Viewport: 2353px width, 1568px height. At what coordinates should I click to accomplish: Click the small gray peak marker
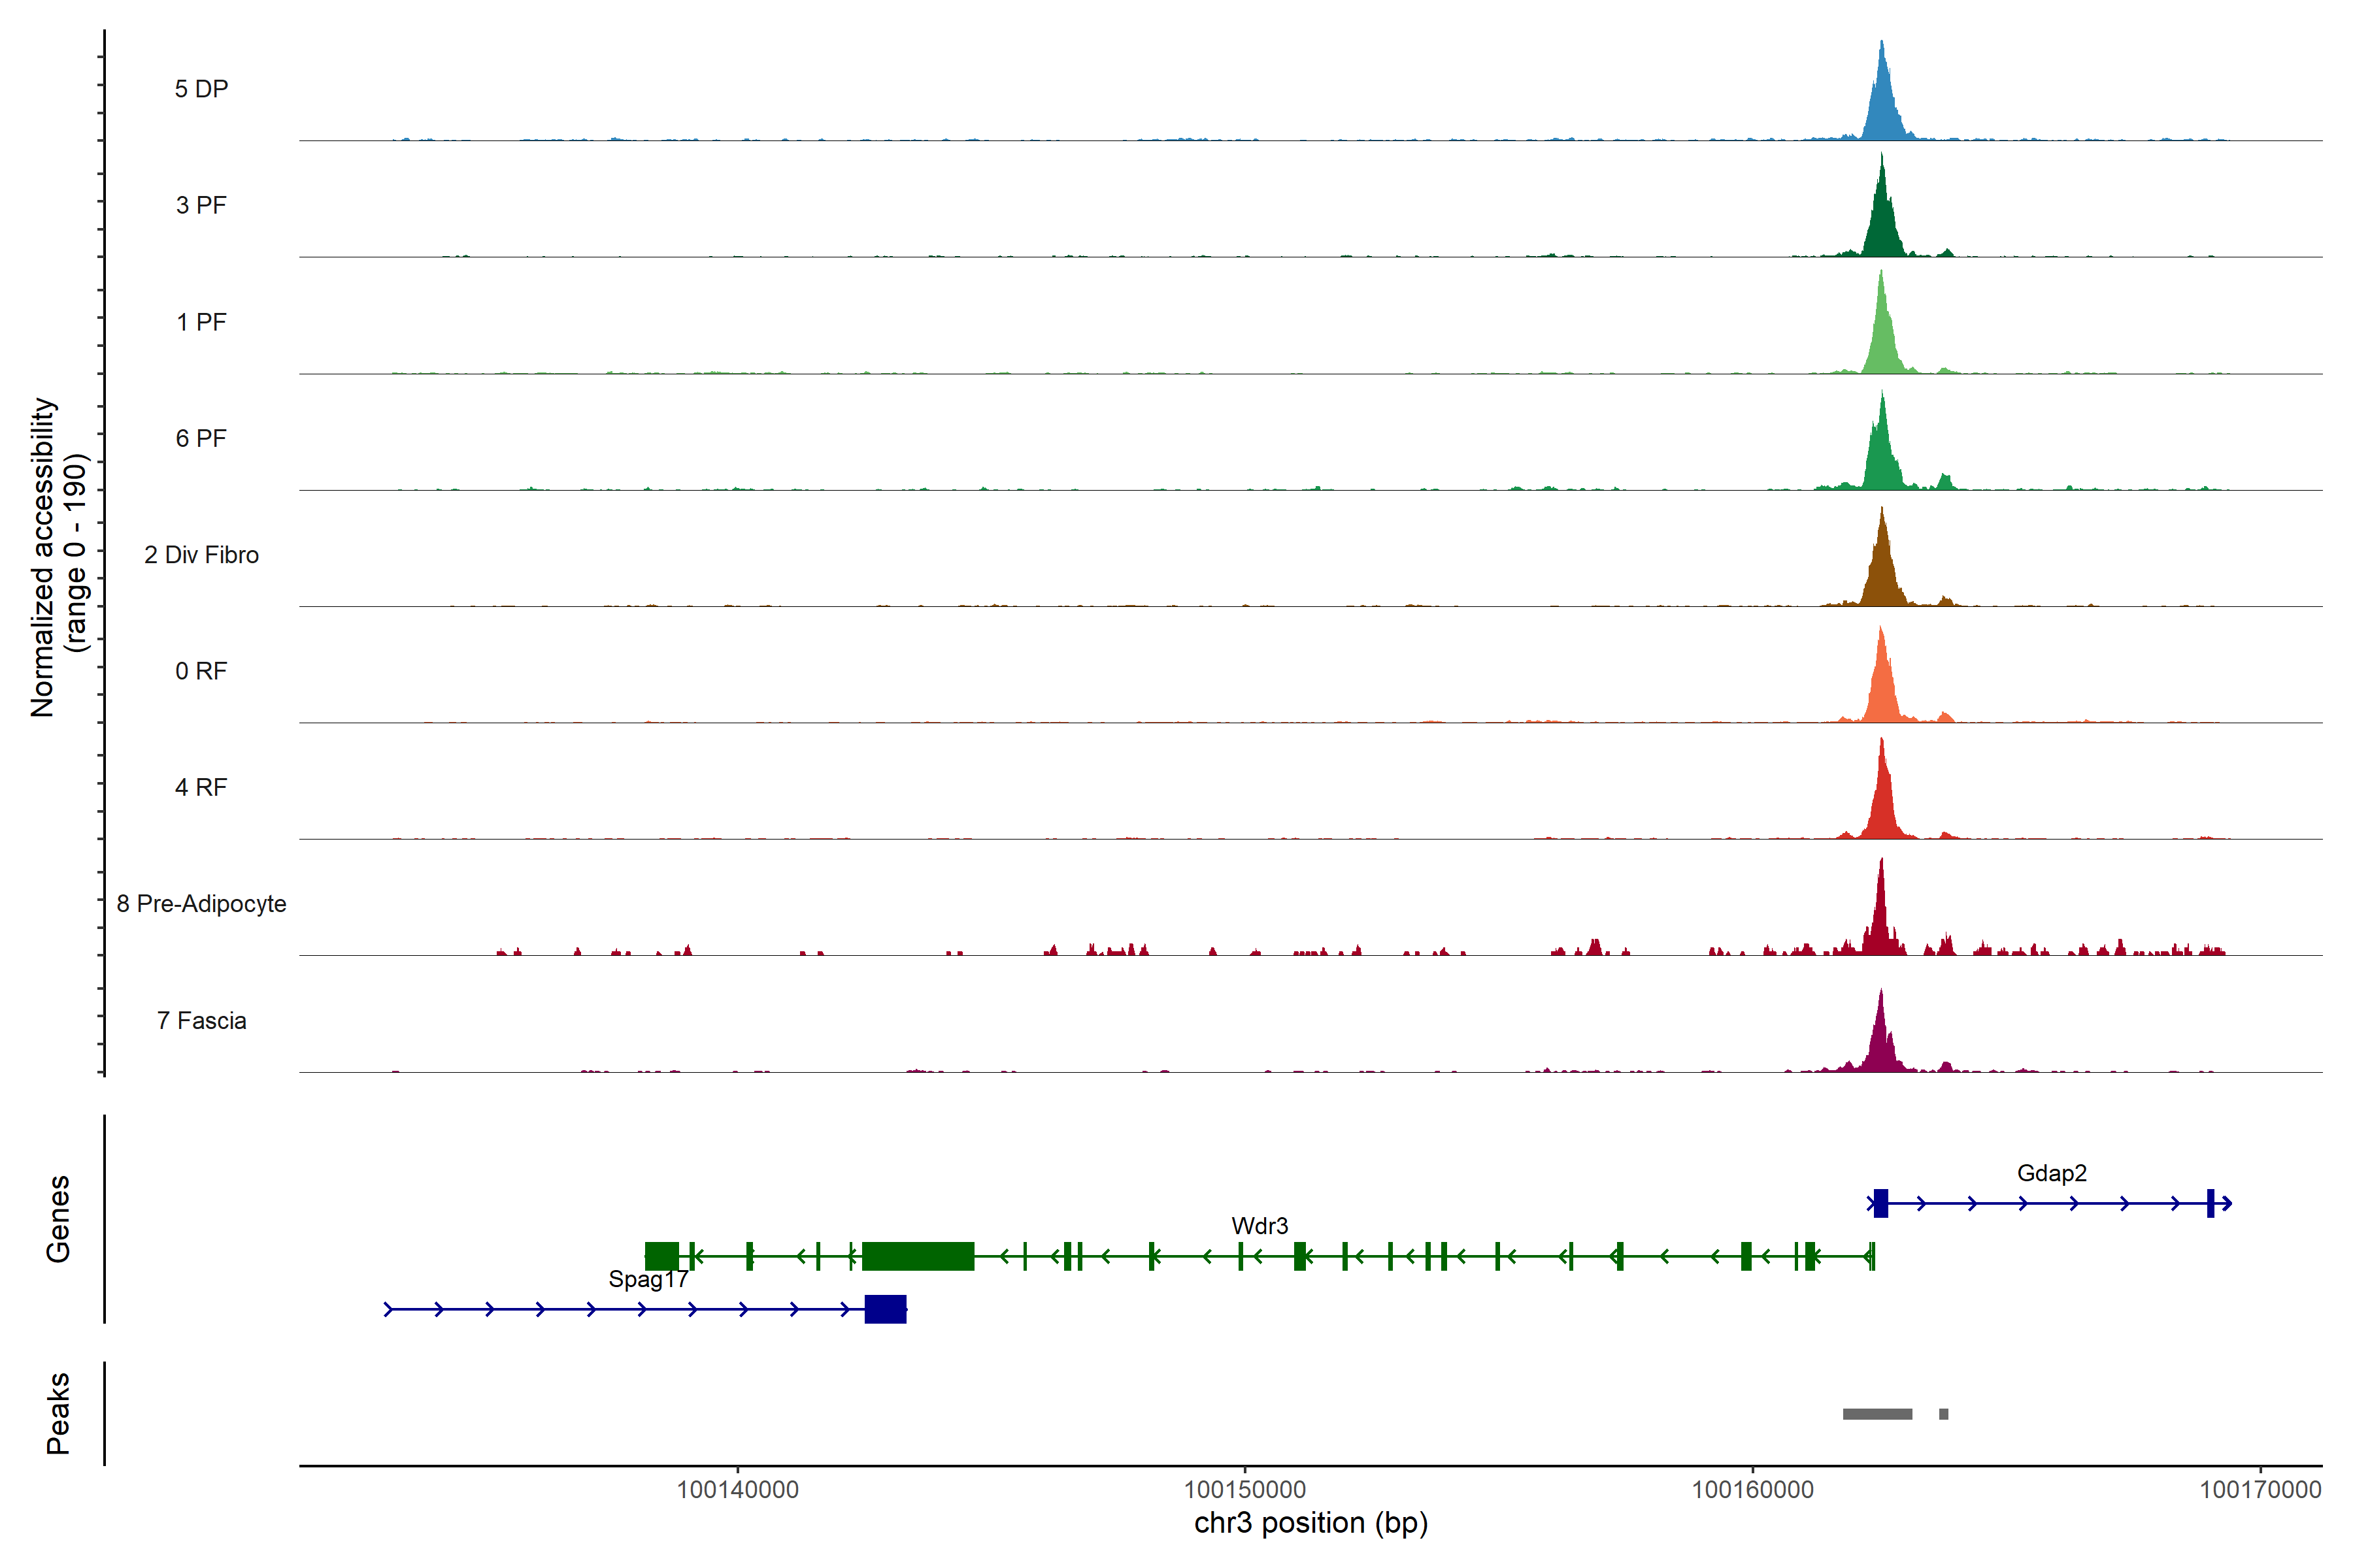point(1943,1414)
